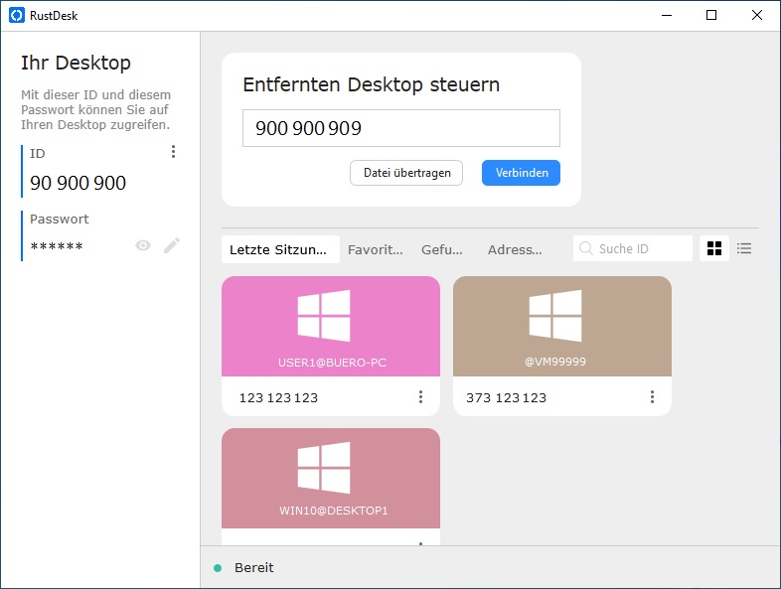Click the Datei übertragen button
This screenshot has width=781, height=589.
click(406, 173)
